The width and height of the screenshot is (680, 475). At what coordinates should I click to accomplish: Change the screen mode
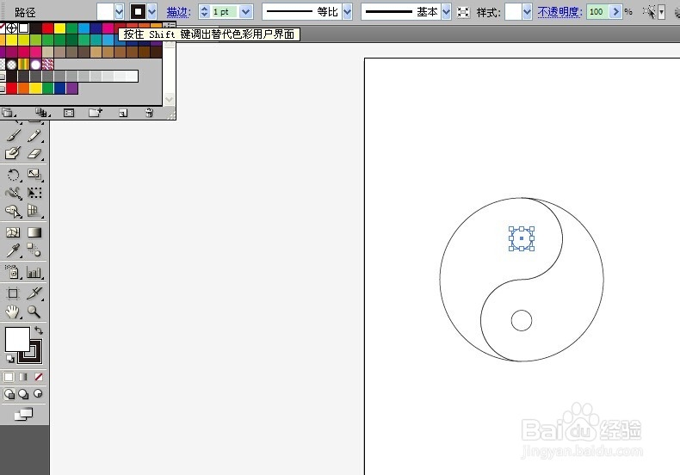(24, 414)
